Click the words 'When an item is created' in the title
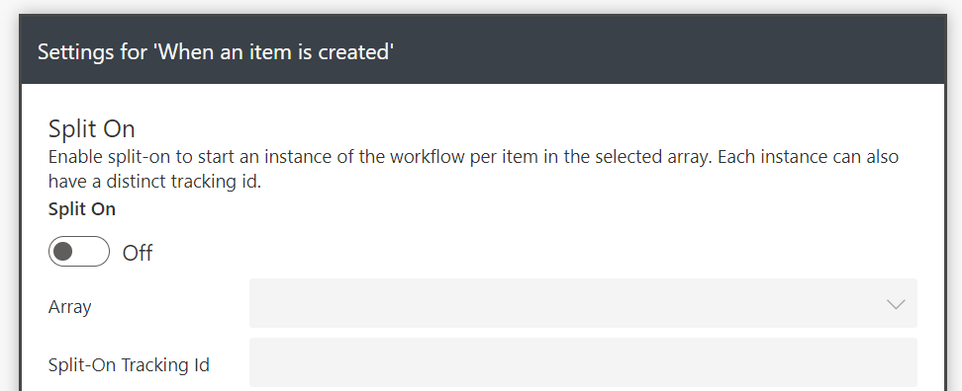This screenshot has height=391, width=962. coord(273,52)
